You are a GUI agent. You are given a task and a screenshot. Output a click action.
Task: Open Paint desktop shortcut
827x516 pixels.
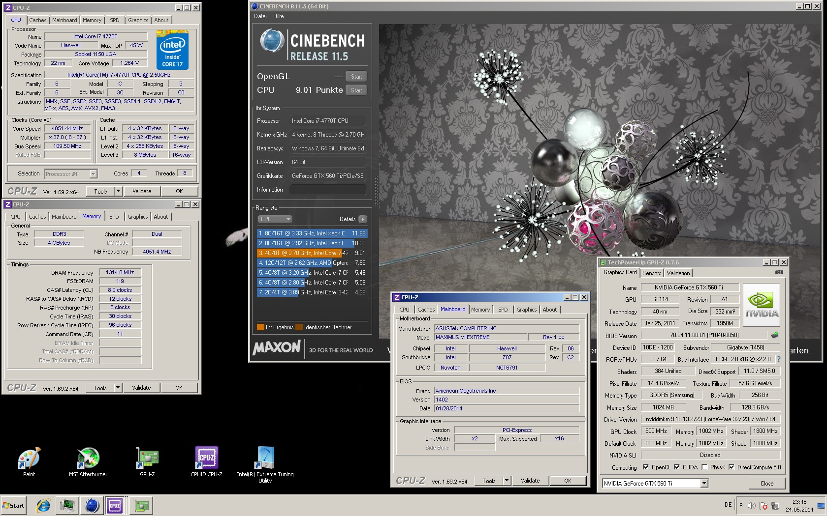29,461
